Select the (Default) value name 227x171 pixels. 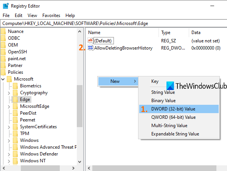pyautogui.click(x=103, y=41)
